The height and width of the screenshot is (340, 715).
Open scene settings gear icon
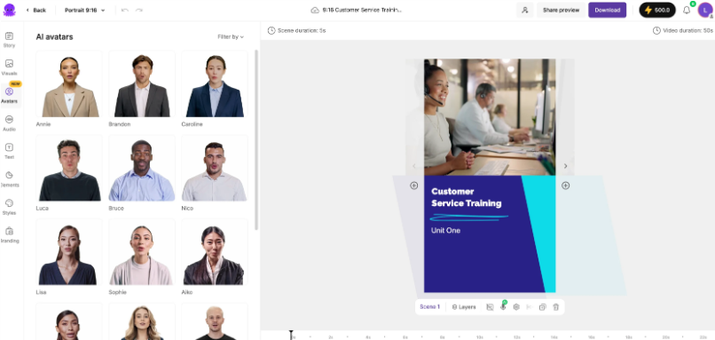coord(516,307)
